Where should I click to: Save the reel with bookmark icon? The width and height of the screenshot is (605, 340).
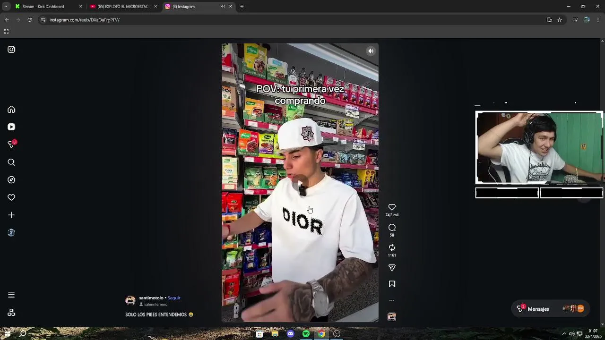coord(392,284)
